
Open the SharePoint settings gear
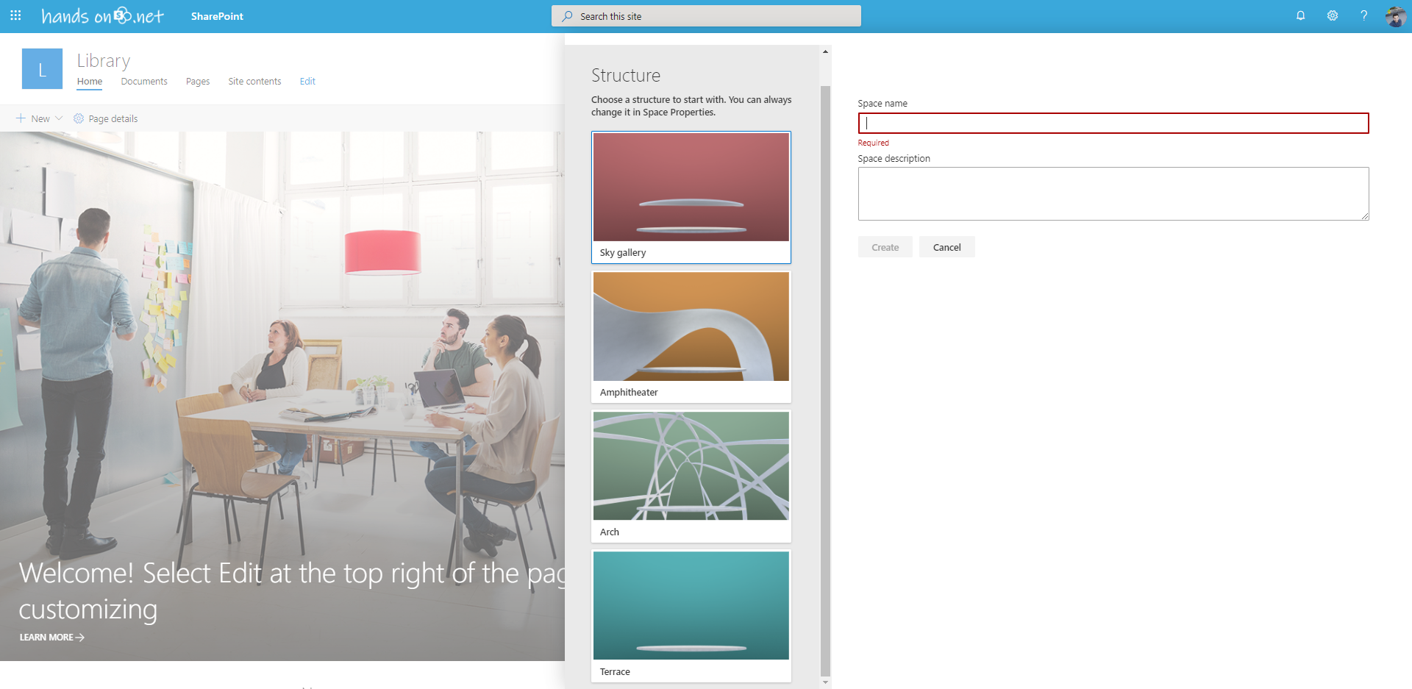(1332, 15)
